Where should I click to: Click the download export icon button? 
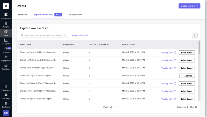pos(195,35)
